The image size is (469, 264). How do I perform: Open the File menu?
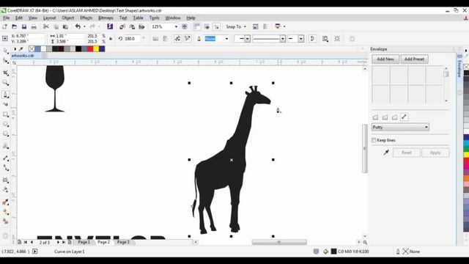click(7, 18)
